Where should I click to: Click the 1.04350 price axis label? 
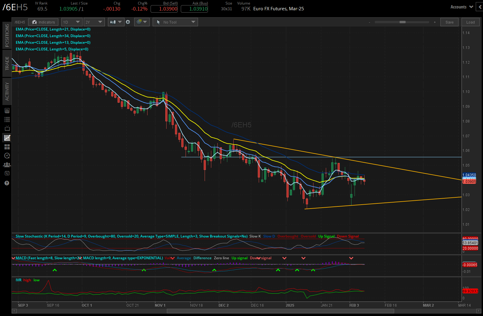pos(469,175)
